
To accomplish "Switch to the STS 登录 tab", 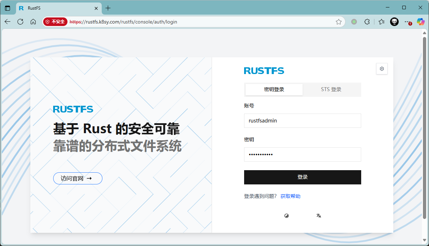I will click(x=331, y=90).
